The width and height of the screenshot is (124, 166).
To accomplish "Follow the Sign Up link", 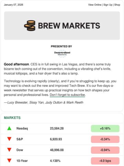I will [108, 5].
